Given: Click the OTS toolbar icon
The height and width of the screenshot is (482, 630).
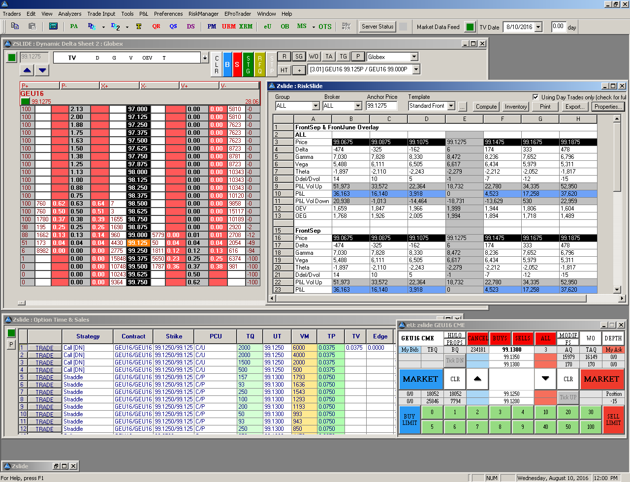Looking at the screenshot, I should pyautogui.click(x=325, y=27).
